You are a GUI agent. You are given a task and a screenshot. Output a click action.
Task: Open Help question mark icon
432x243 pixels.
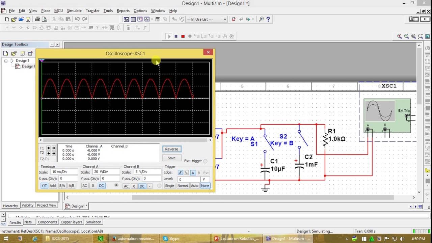coord(268,19)
